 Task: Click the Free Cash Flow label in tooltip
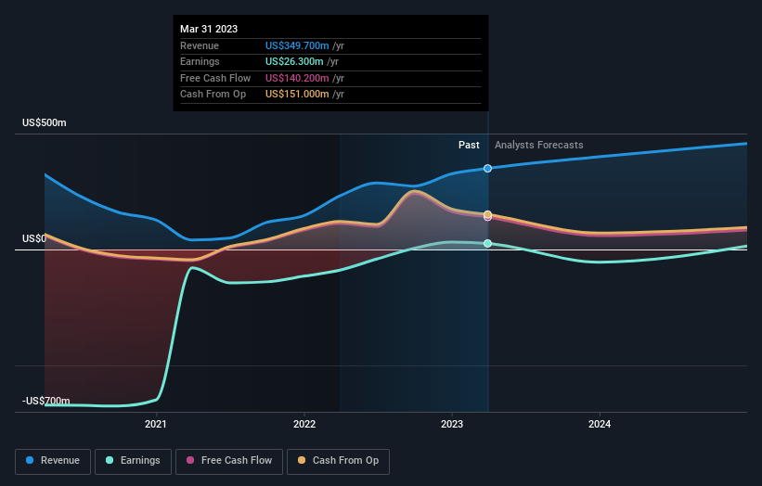point(215,78)
